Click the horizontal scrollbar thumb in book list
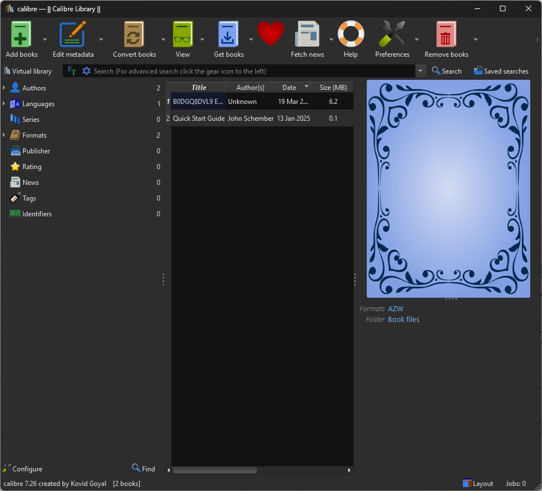Image resolution: width=542 pixels, height=491 pixels. (x=215, y=470)
